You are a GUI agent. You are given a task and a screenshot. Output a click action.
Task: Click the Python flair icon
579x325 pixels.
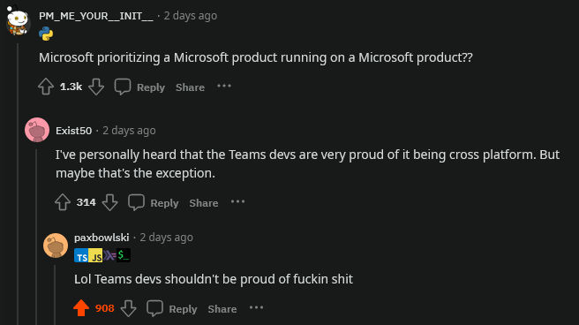click(46, 34)
